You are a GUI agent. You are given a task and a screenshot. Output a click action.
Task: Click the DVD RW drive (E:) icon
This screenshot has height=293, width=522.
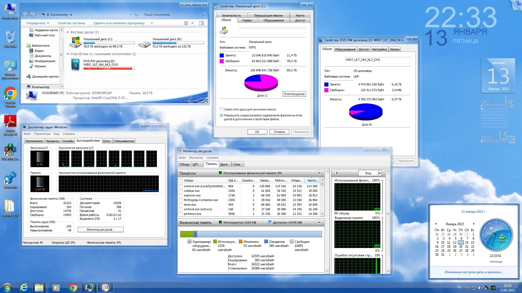tap(75, 65)
